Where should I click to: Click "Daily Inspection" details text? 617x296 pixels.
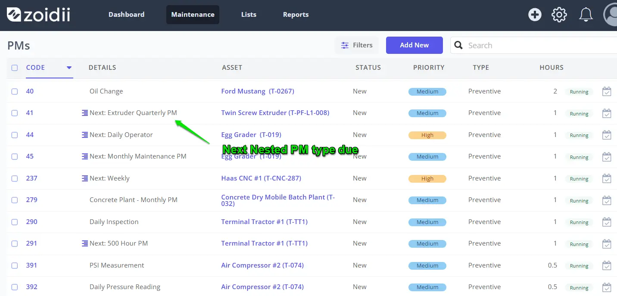(114, 222)
